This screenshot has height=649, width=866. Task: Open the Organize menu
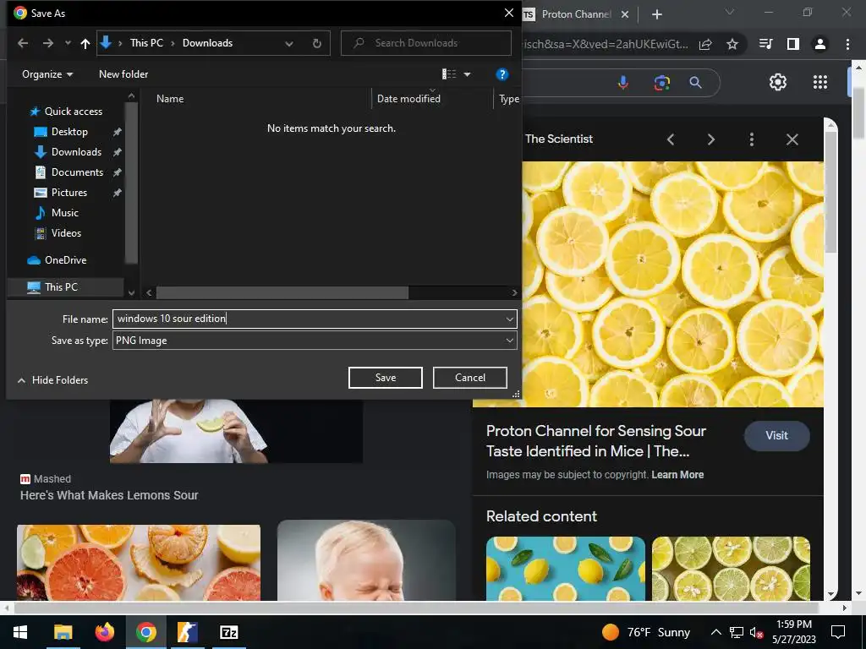(47, 74)
